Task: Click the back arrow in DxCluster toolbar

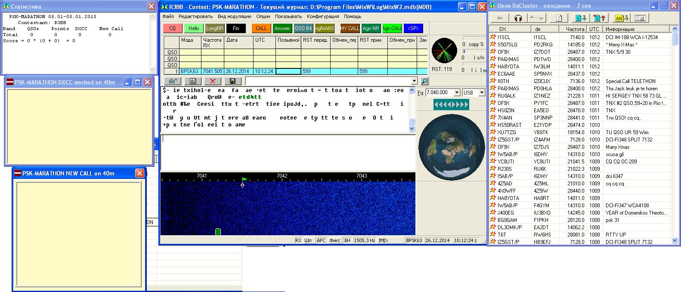Action: (500, 18)
